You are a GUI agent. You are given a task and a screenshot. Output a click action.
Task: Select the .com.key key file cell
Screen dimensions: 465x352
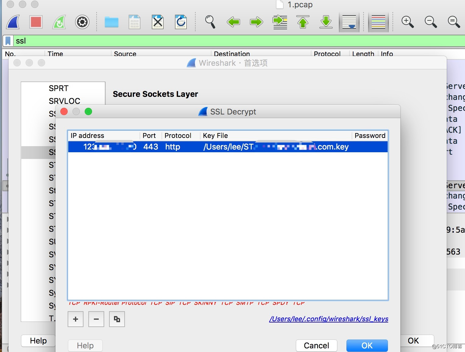[x=276, y=147]
